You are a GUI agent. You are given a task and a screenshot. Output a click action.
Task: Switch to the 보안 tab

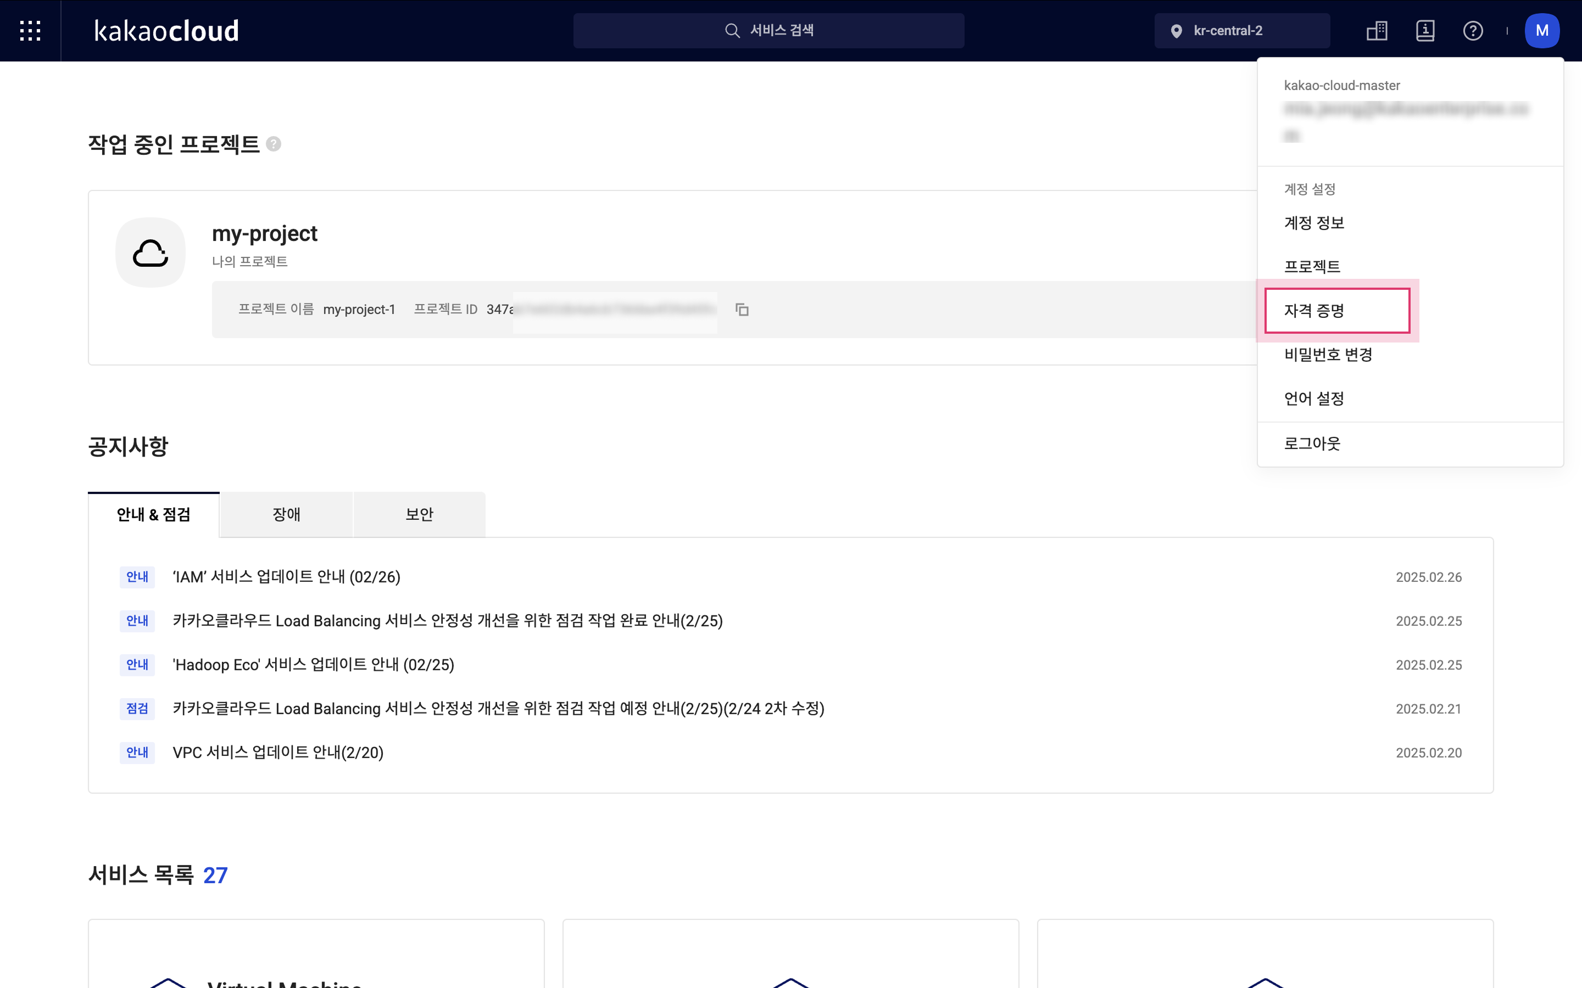419,515
